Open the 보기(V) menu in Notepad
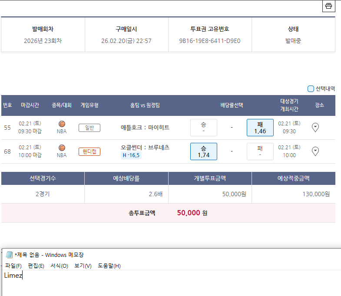The width and height of the screenshot is (341, 296). 83,266
